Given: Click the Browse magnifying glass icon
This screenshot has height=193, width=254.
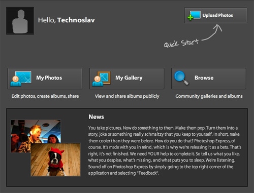Looking at the screenshot, I should 181,78.
